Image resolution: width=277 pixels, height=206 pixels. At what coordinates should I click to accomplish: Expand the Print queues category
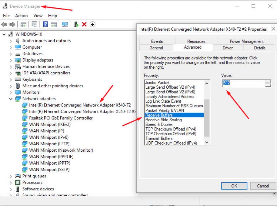11,176
